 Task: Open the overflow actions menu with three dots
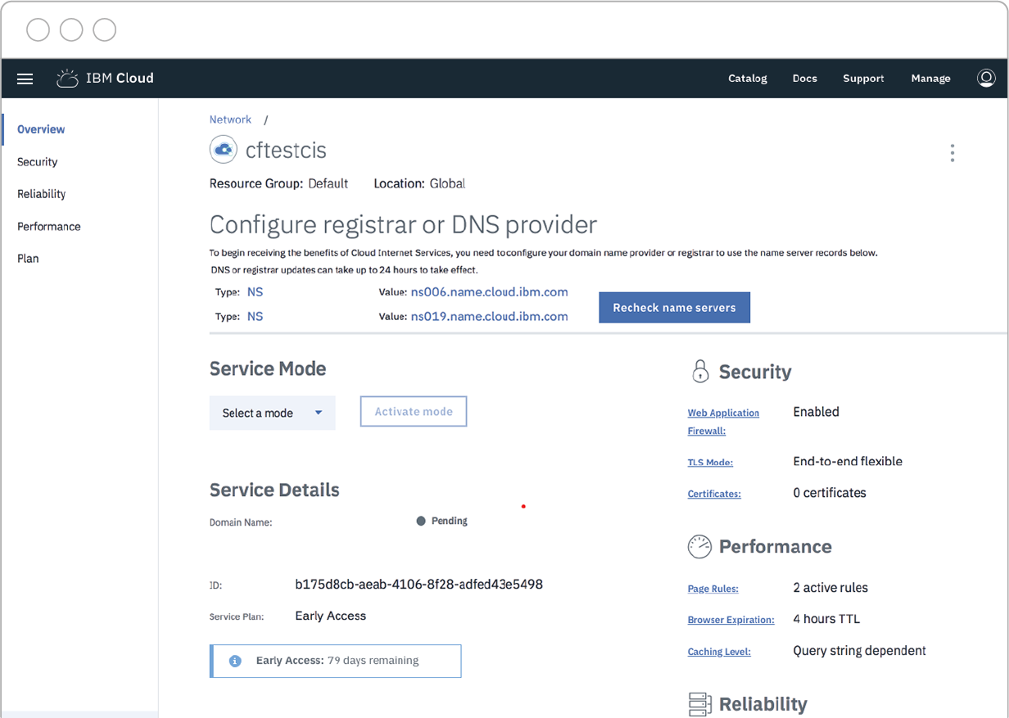952,153
